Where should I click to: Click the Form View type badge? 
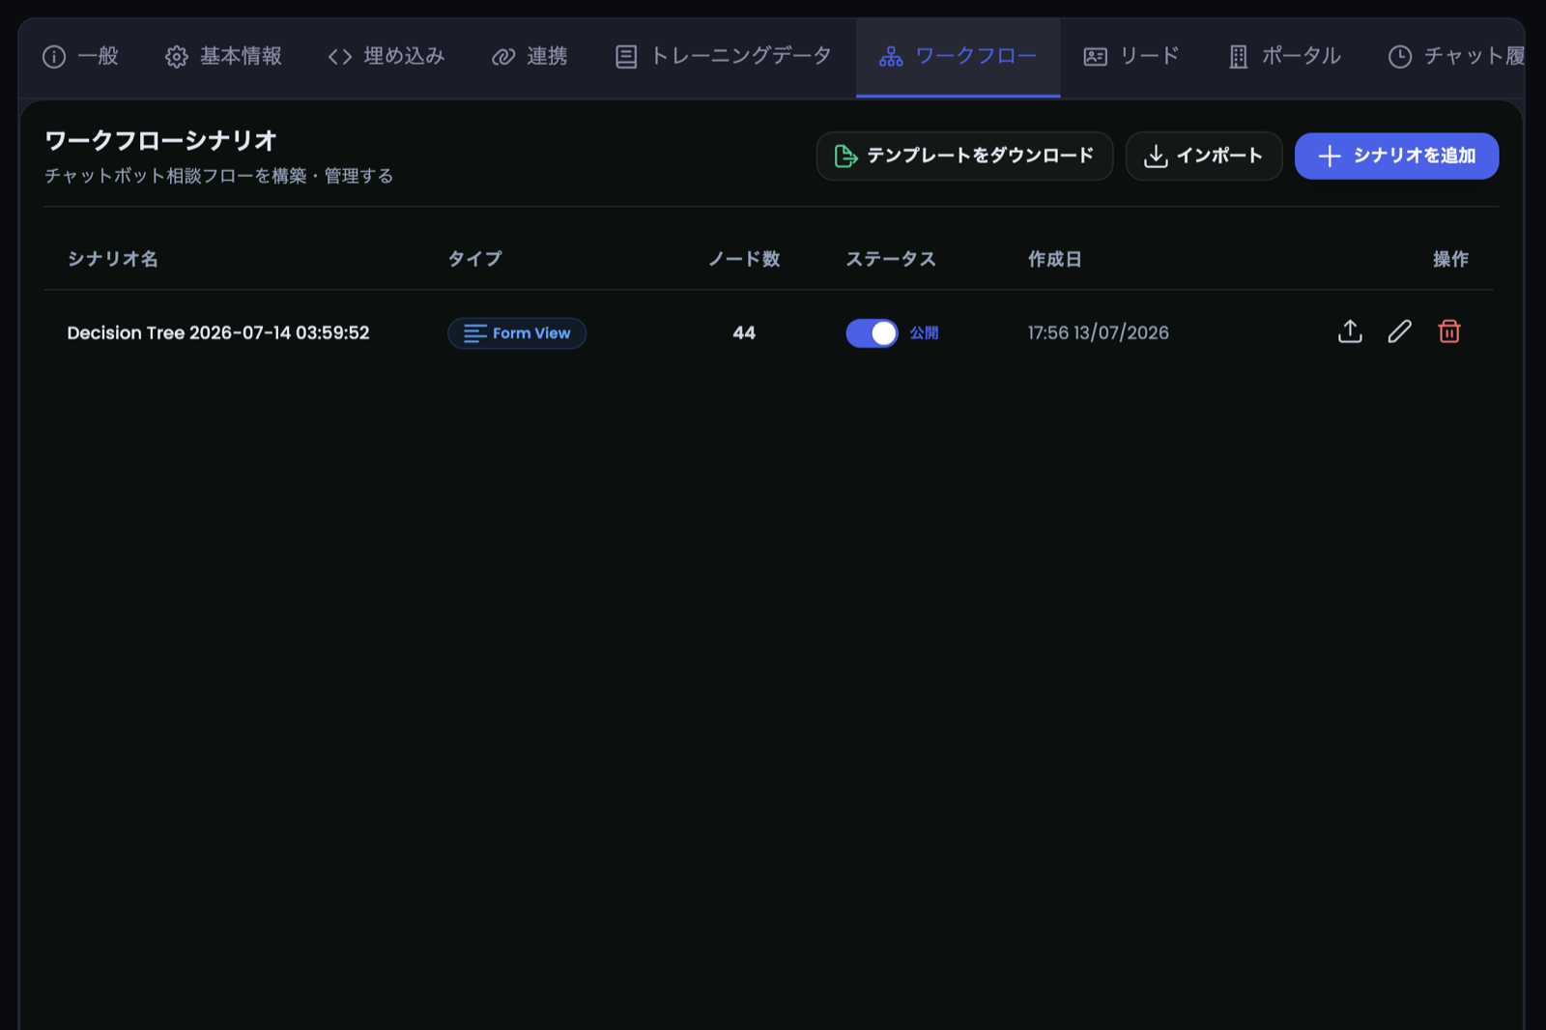coord(517,333)
